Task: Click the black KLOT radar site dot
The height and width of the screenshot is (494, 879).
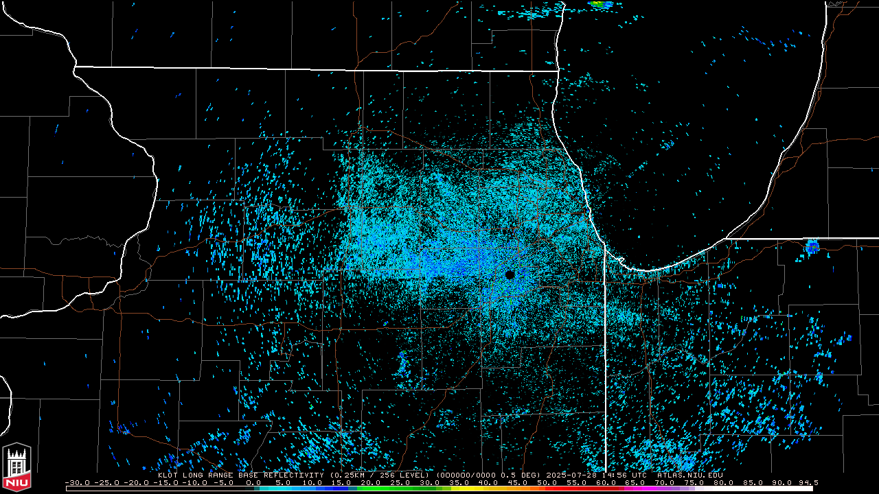Action: point(510,274)
